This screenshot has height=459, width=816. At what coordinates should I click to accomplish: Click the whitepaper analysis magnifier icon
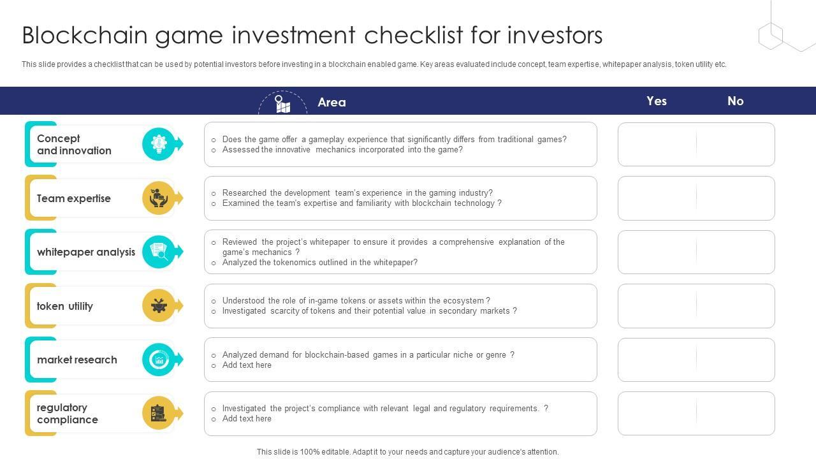click(159, 252)
